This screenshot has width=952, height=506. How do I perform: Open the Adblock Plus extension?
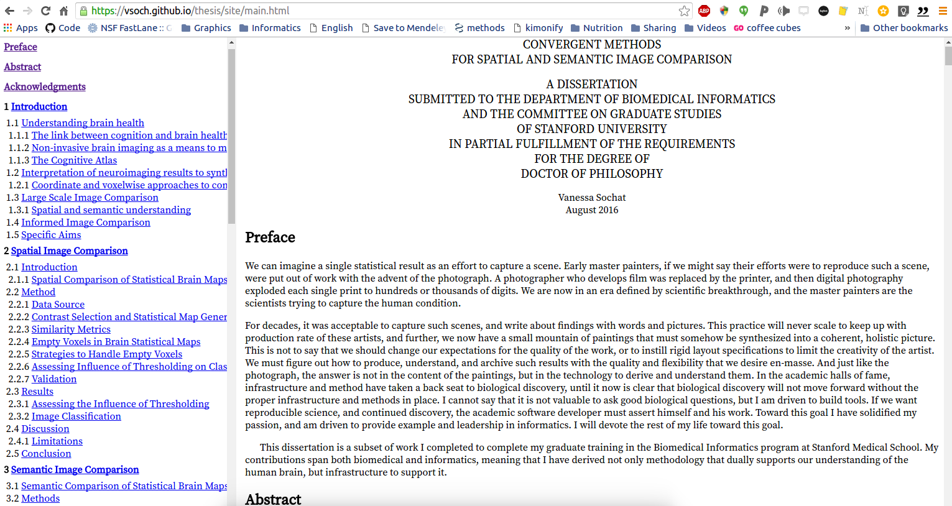[x=704, y=11]
